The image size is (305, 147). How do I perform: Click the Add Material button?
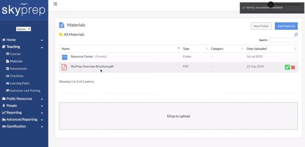coord(286,26)
